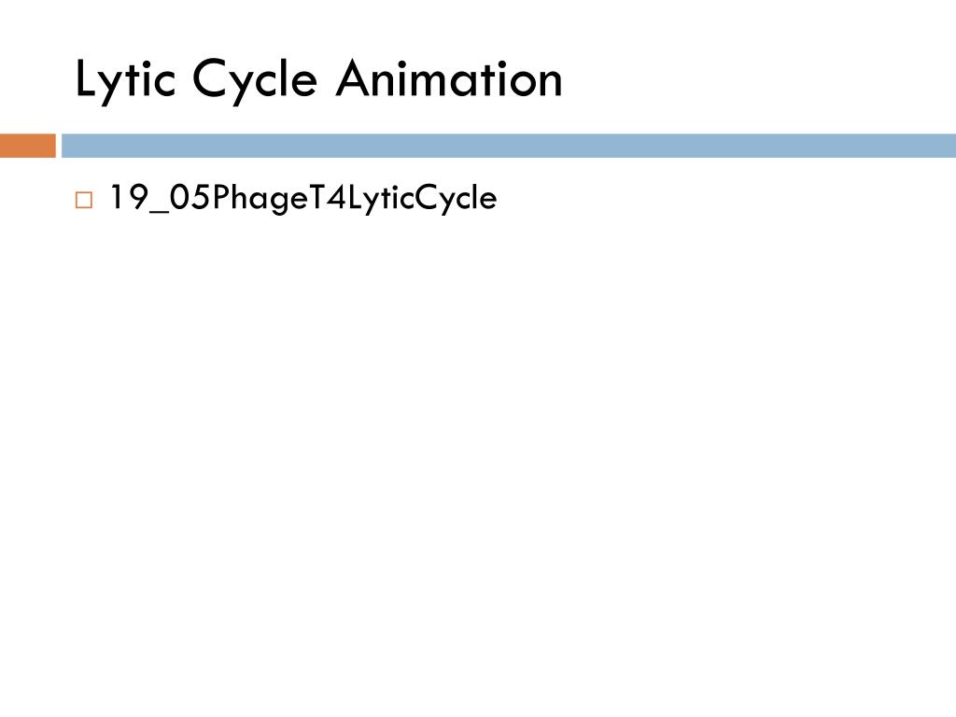Image resolution: width=956 pixels, height=717 pixels.
Task: Click the white gap between orange and blue bars
Action: [59, 146]
